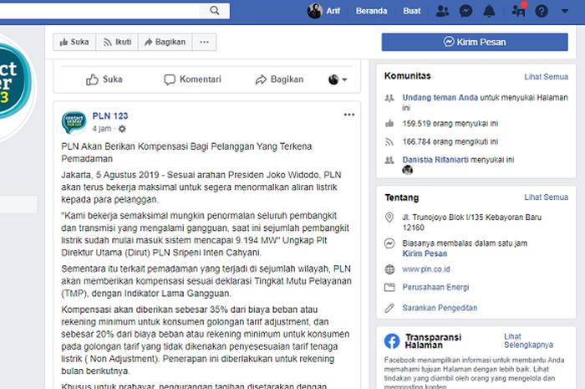Click the Kirim Pesan blue button

click(x=475, y=42)
